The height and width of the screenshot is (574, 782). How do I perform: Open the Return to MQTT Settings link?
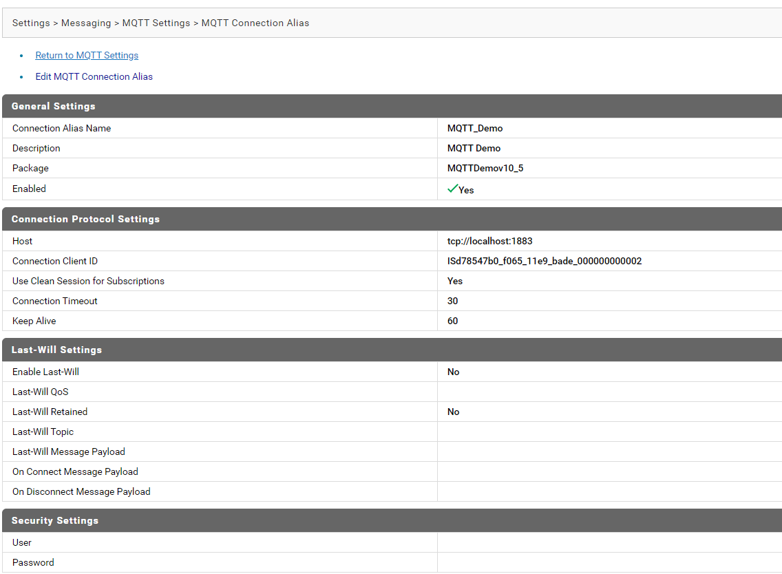tap(87, 55)
